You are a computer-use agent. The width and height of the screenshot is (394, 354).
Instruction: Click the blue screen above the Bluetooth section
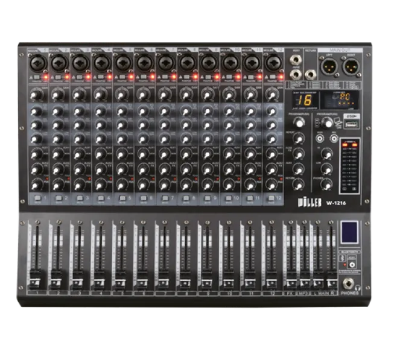pos(349,232)
